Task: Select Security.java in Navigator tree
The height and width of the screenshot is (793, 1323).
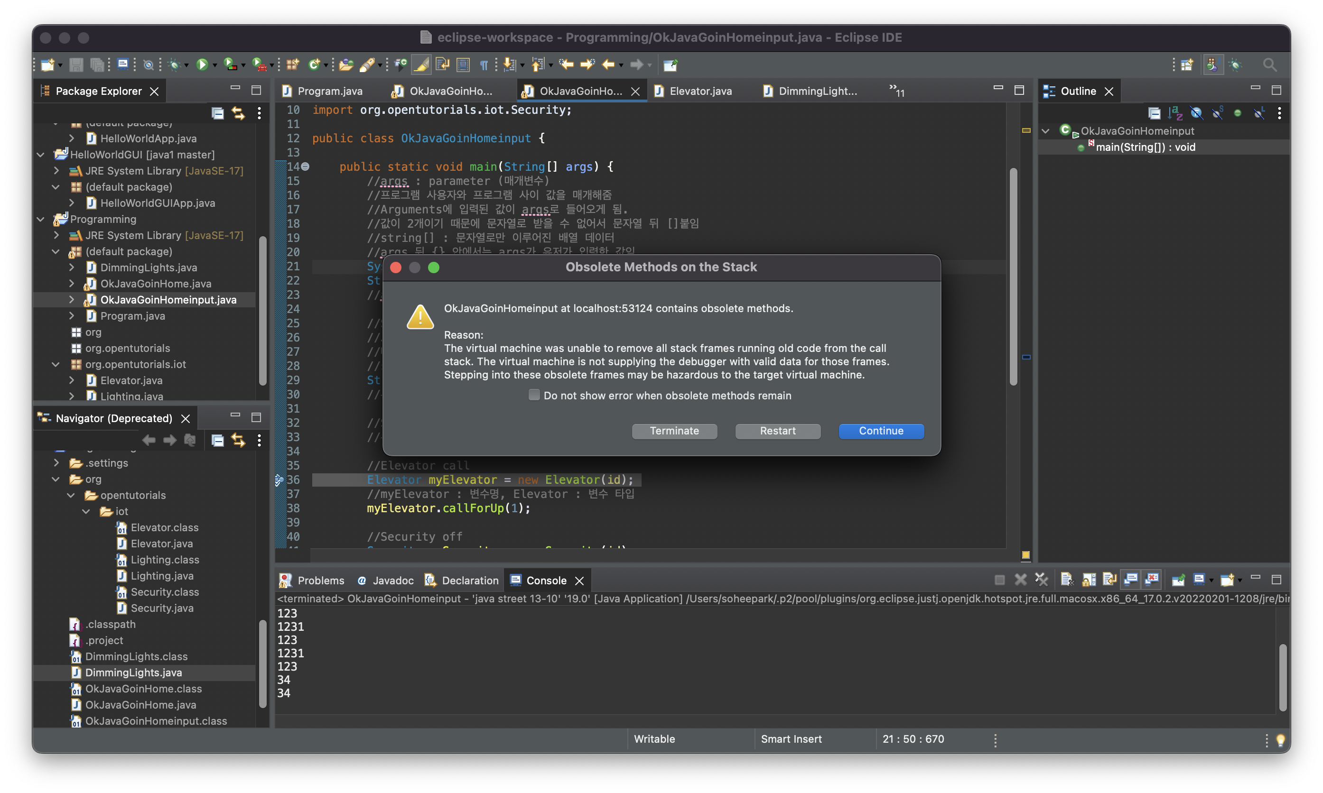Action: (x=161, y=608)
